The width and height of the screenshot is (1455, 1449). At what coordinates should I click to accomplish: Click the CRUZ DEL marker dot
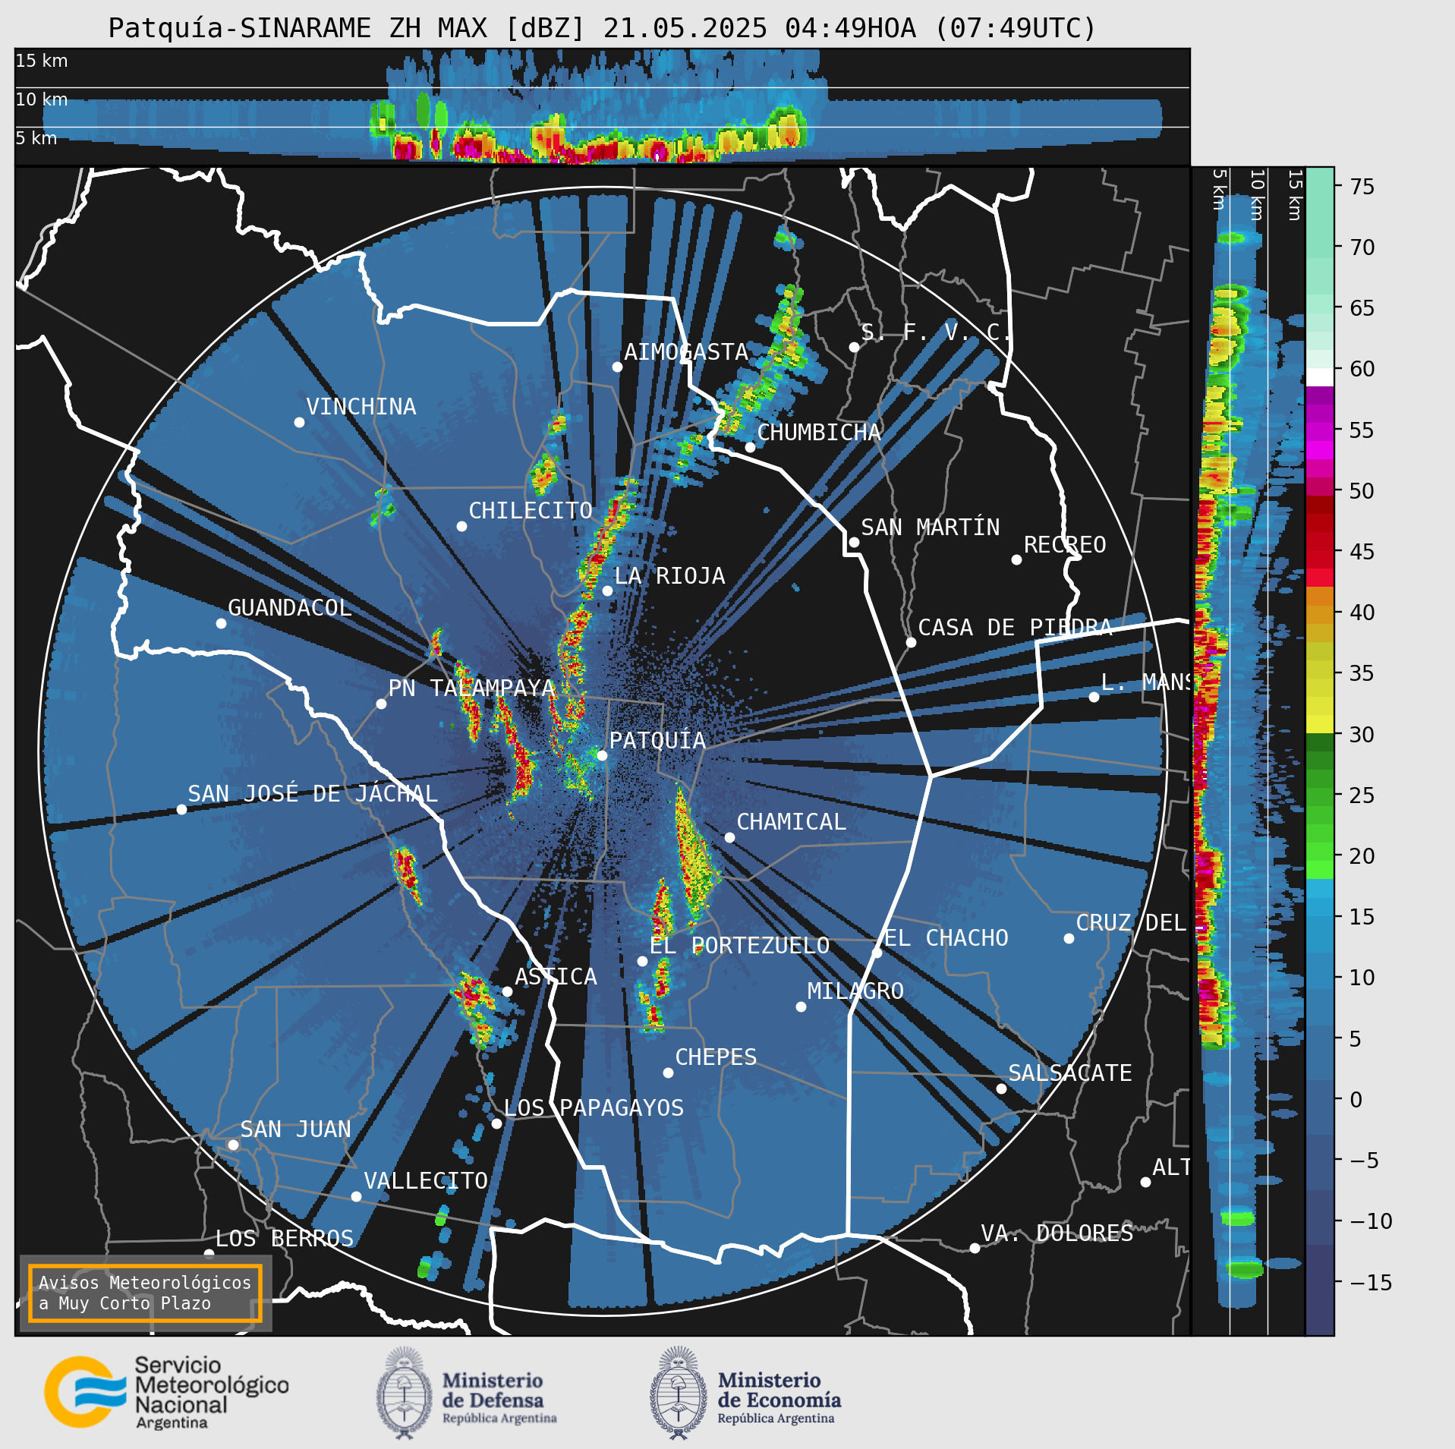point(1069,938)
